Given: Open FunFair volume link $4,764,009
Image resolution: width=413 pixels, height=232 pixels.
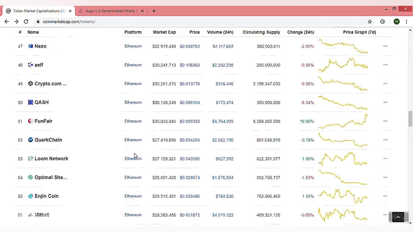Looking at the screenshot, I should pyautogui.click(x=223, y=121).
